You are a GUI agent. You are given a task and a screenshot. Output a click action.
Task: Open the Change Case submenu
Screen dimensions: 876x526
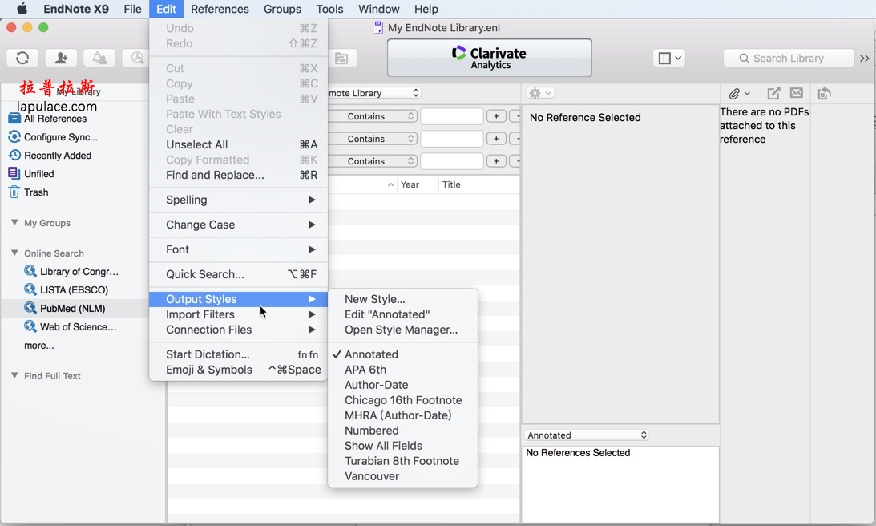point(239,225)
